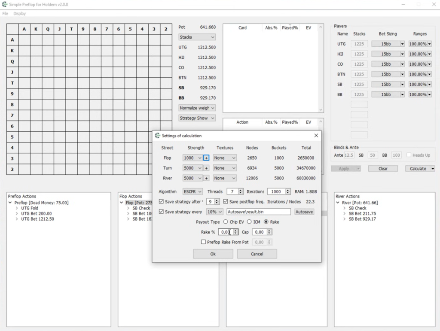
Task: Toggle the Save strategy after checkbox
Action: (162, 201)
